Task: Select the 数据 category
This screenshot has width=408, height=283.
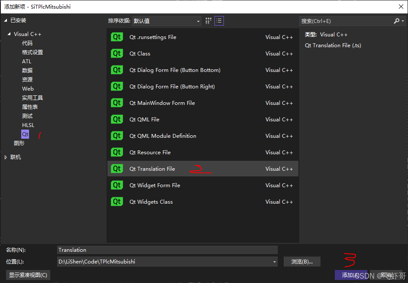Action: tap(27, 71)
